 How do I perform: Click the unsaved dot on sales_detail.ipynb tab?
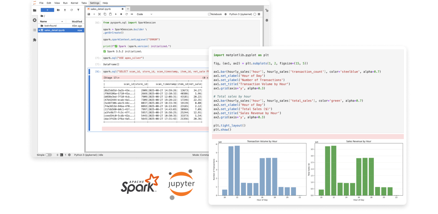point(122,9)
